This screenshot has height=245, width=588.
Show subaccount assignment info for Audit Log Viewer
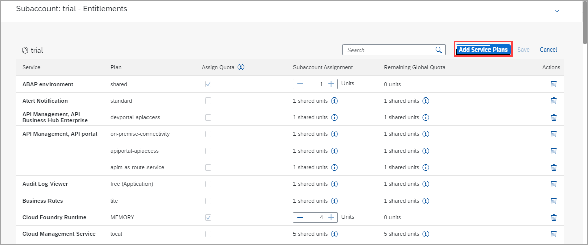[335, 184]
